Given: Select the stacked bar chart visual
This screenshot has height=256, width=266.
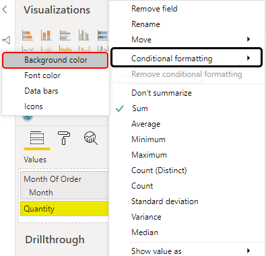Looking at the screenshot, I should coord(28,35).
